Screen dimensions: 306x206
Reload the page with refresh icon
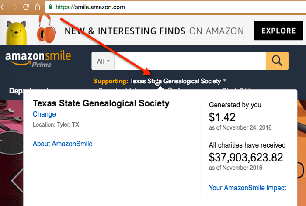coord(26,7)
